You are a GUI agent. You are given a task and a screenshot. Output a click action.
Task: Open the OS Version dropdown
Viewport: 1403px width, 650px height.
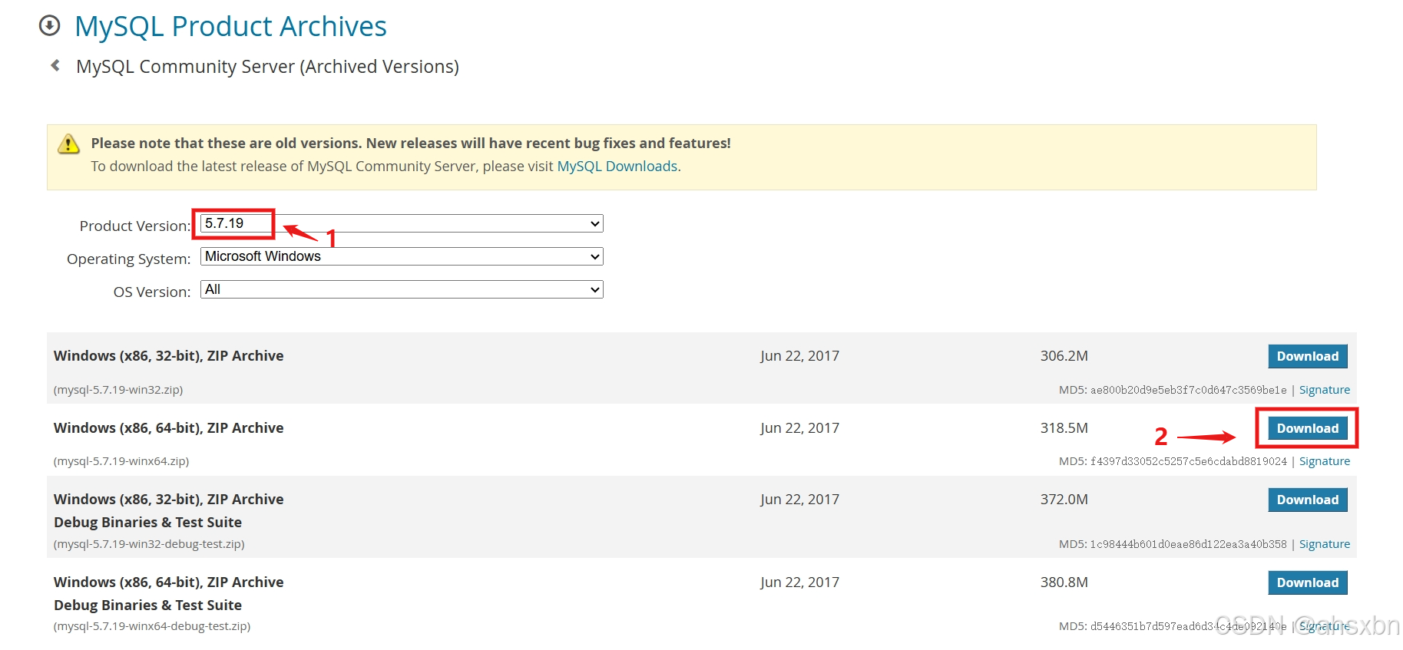click(x=402, y=289)
